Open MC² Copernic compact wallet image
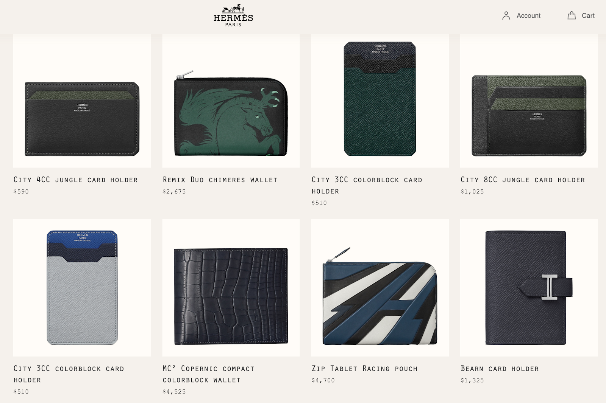Image resolution: width=606 pixels, height=403 pixels. [x=231, y=288]
